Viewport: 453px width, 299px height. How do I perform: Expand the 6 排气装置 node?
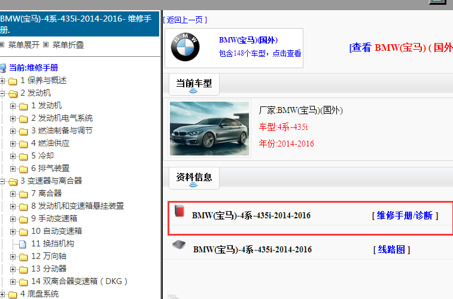[x=13, y=169]
